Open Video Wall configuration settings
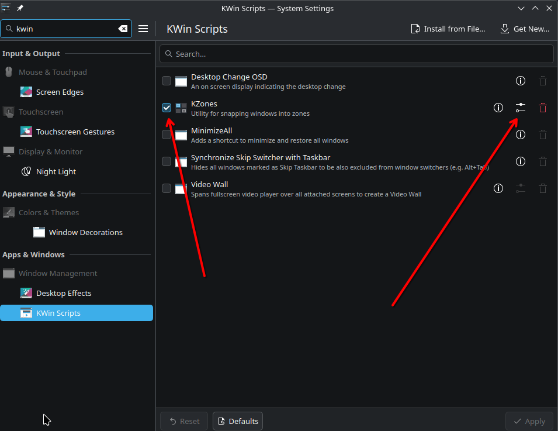This screenshot has width=558, height=431. pos(520,188)
